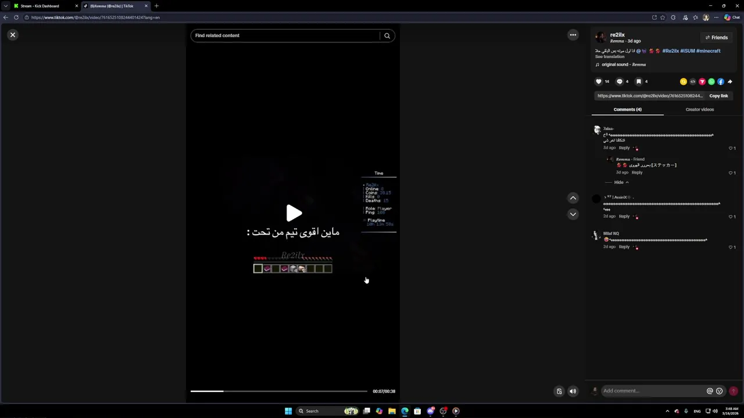Open the Chat button in browser toolbar
The width and height of the screenshot is (744, 418).
tap(732, 17)
